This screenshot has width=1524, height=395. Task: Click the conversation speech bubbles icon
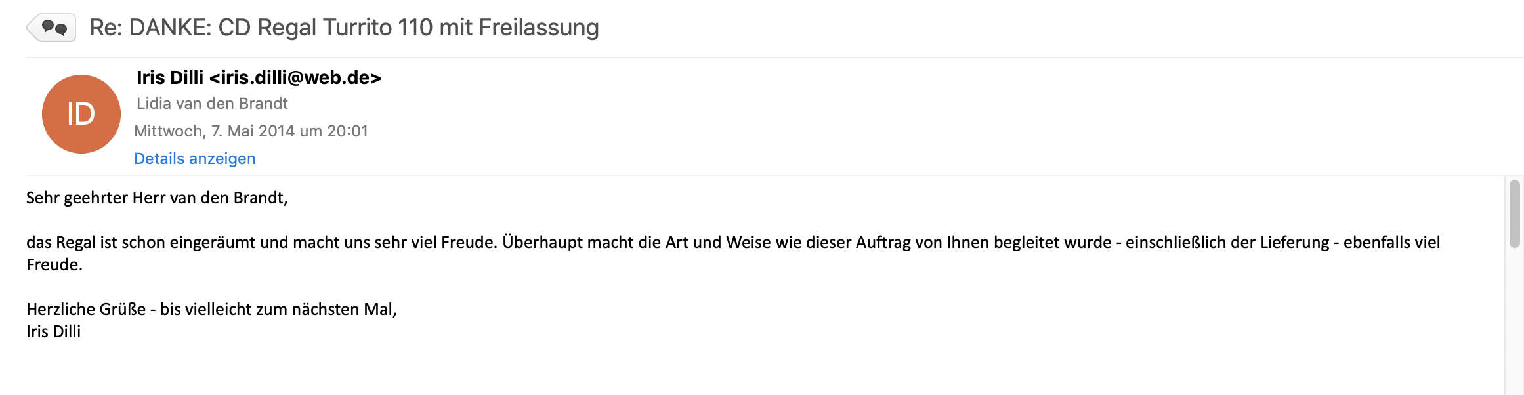[x=53, y=28]
